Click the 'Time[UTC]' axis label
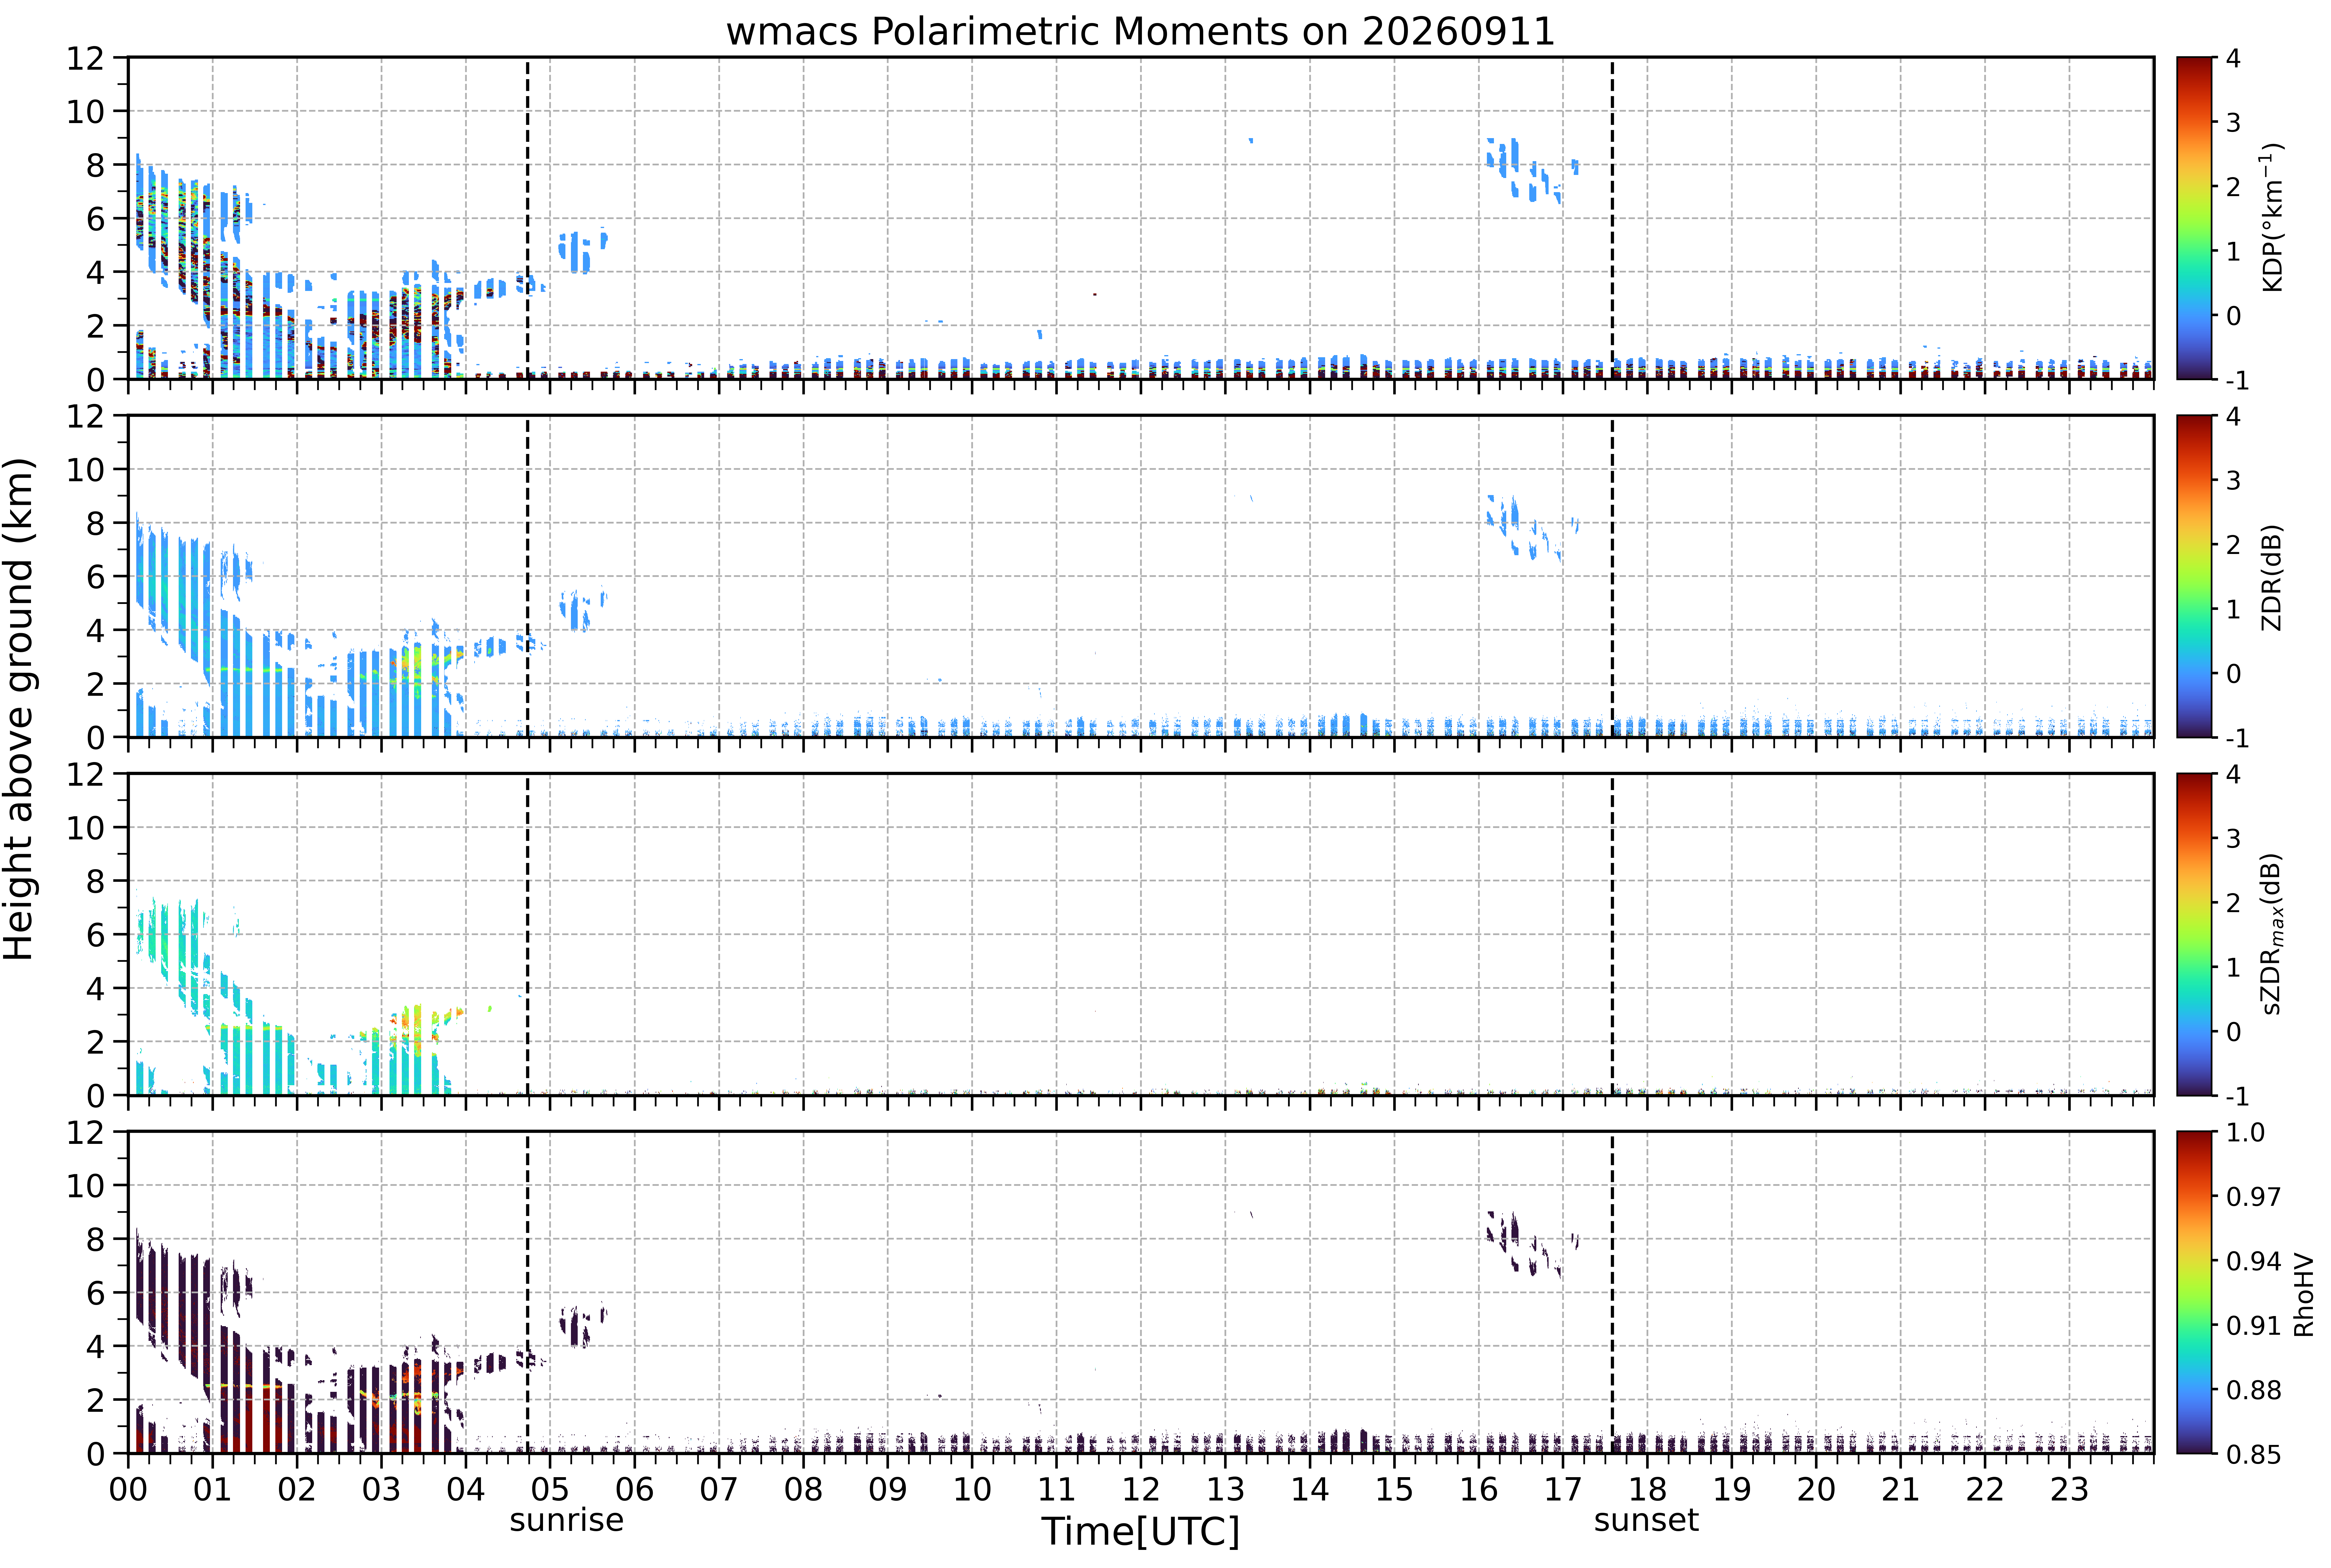The height and width of the screenshot is (1568, 2331). click(1140, 1531)
